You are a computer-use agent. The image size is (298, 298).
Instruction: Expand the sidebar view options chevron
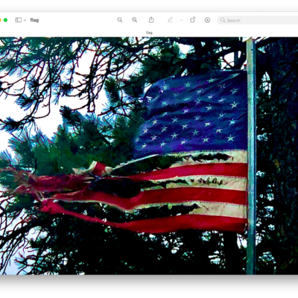[x=25, y=20]
